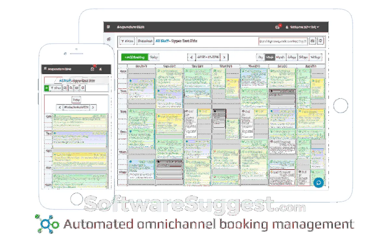This screenshot has height=244, width=390.
Task: Go to previous week on tablet calendar
Action: coord(191,57)
